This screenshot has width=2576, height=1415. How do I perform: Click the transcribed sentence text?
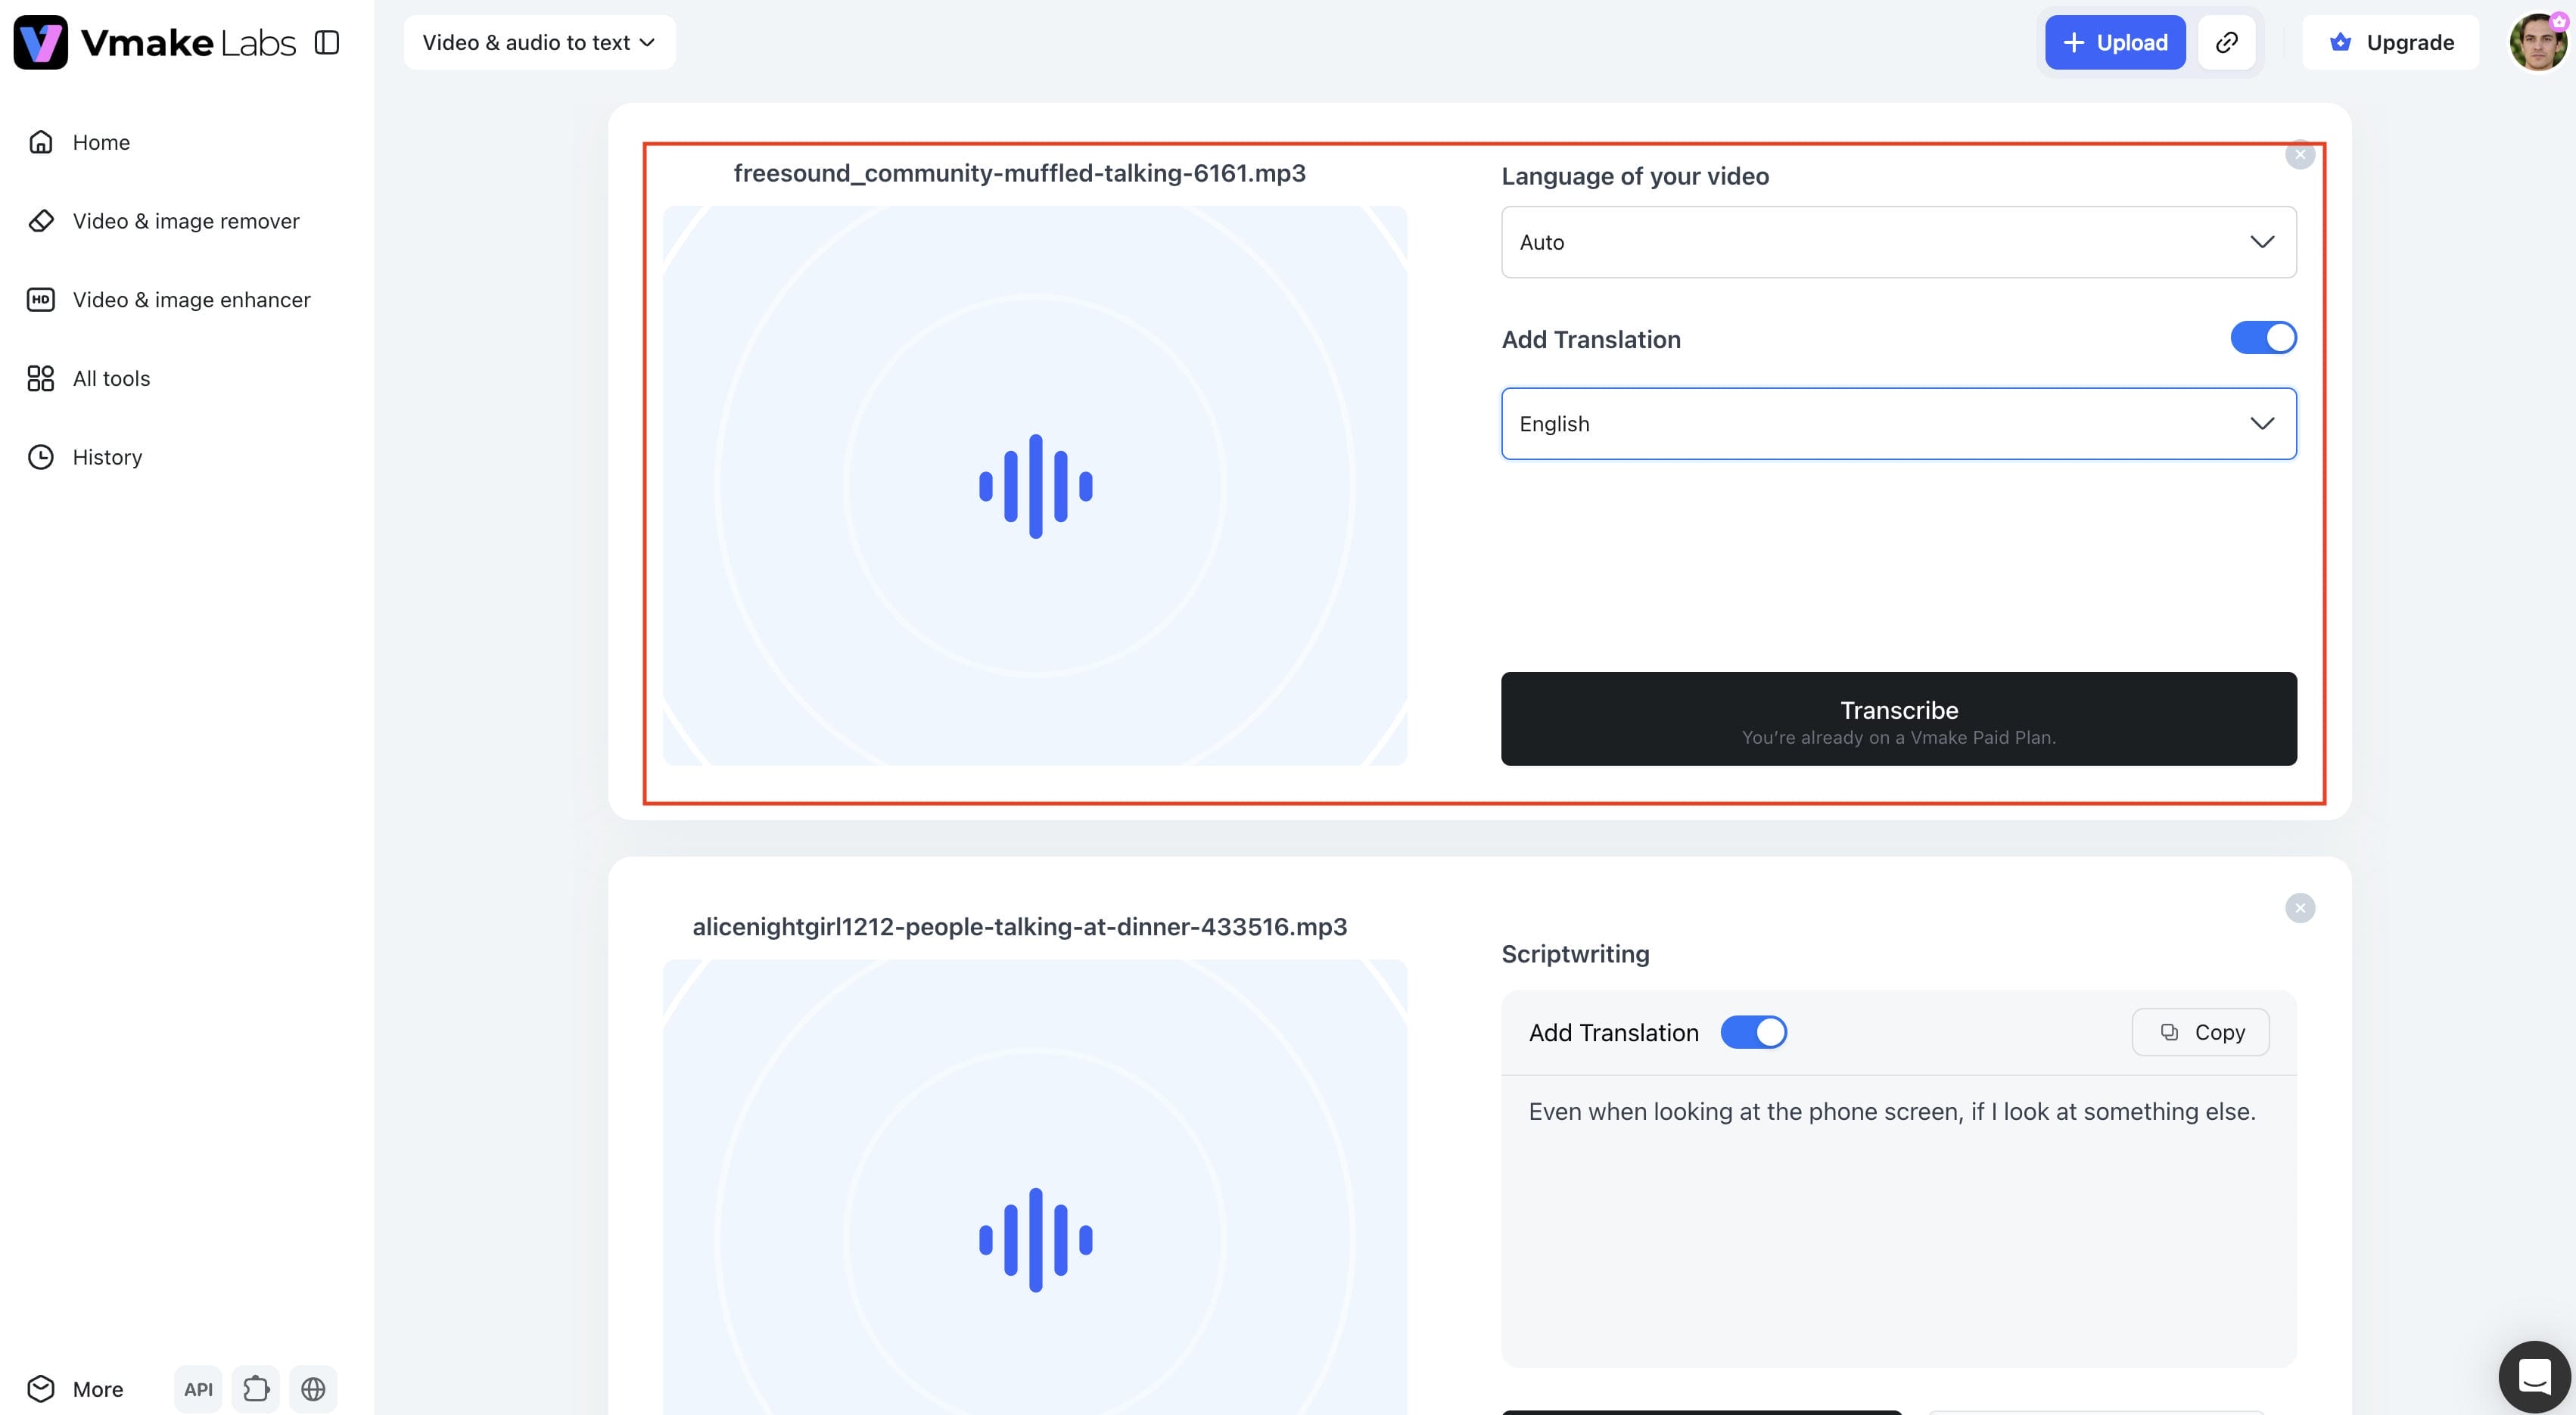pos(1892,1112)
